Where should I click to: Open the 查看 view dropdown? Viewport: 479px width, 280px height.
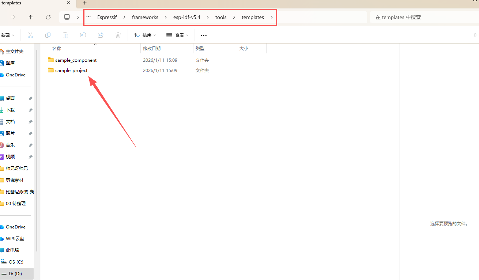click(x=177, y=35)
